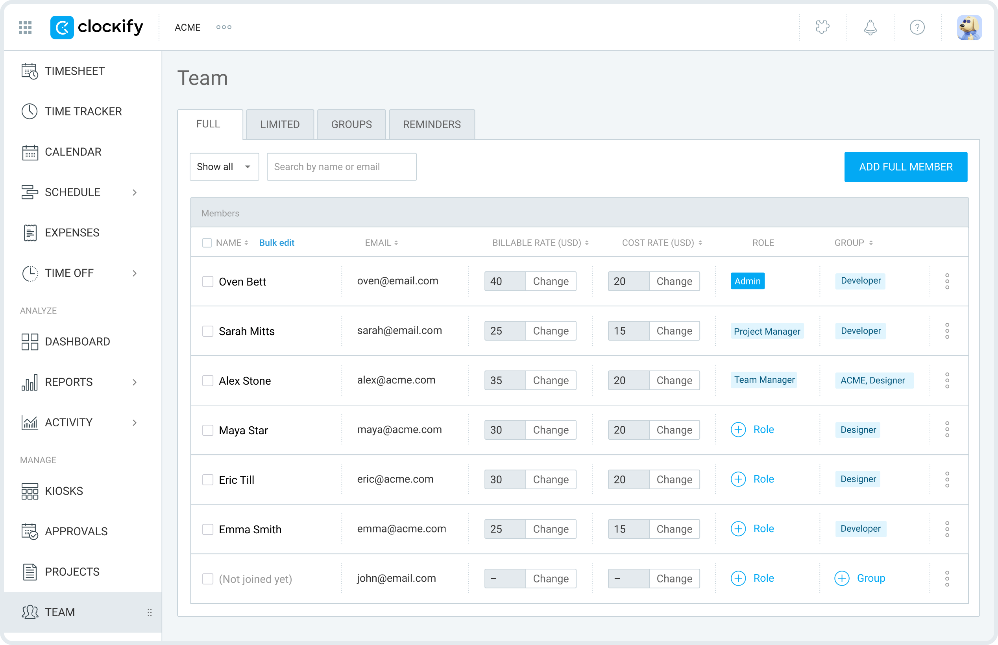Click the Bulk edit link
This screenshot has width=998, height=645.
coord(277,243)
